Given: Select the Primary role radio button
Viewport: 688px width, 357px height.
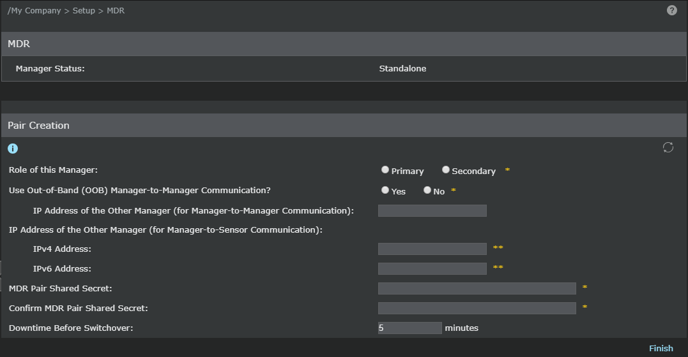Looking at the screenshot, I should click(x=385, y=170).
